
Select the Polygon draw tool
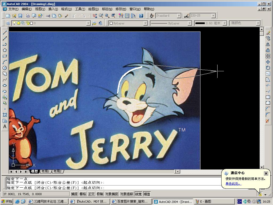coord(5,50)
